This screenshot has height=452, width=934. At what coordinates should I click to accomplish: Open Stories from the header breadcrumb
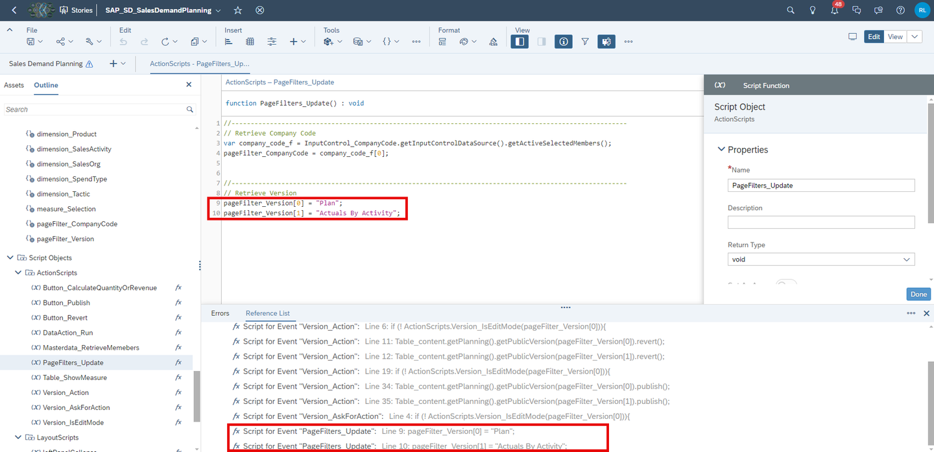(x=77, y=10)
